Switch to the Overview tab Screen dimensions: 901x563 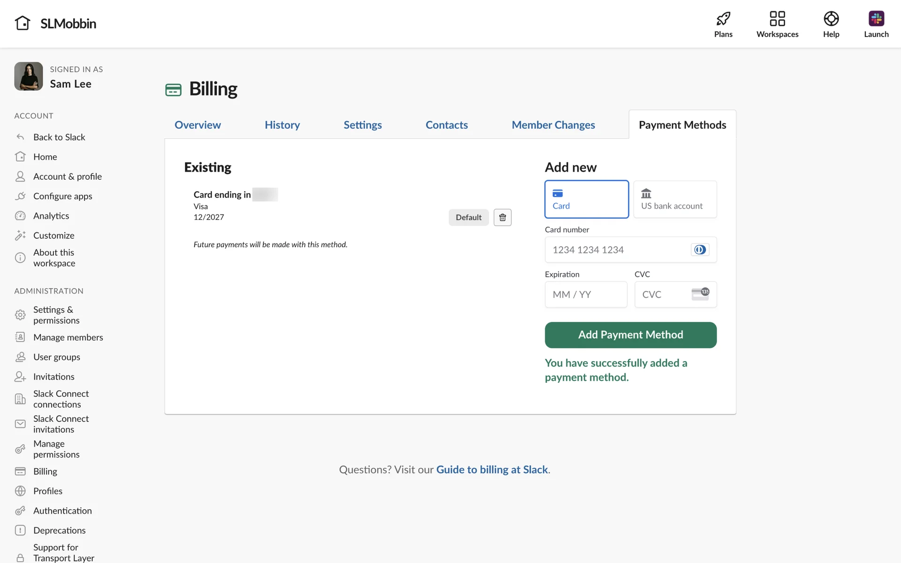coord(198,125)
